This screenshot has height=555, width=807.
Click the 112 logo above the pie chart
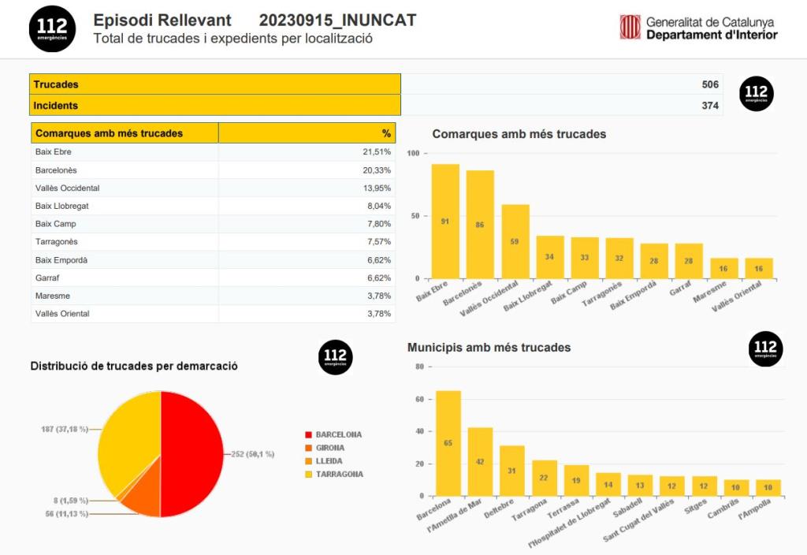tap(335, 357)
